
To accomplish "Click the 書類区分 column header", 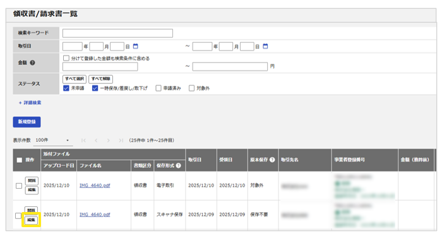I will click(x=142, y=165).
